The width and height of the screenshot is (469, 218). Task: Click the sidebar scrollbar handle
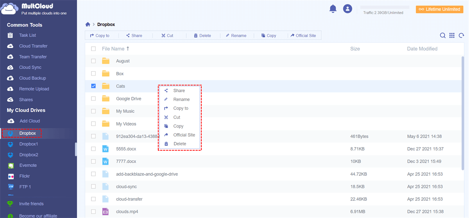click(76, 149)
